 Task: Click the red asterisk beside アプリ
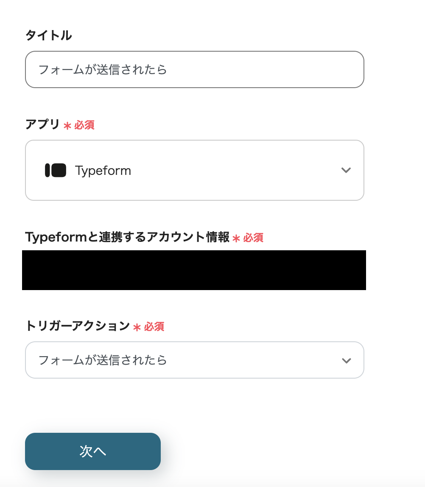pyautogui.click(x=67, y=126)
